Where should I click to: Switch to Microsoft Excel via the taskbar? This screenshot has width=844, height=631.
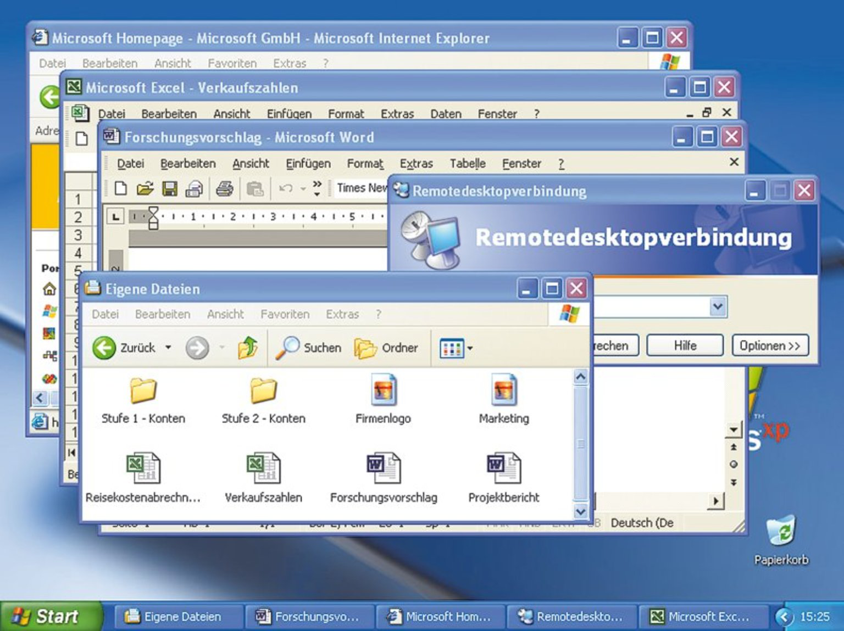pyautogui.click(x=705, y=616)
